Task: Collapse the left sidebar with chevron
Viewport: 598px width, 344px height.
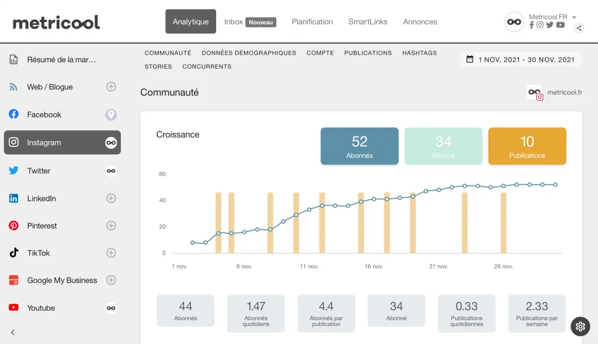Action: pos(13,332)
